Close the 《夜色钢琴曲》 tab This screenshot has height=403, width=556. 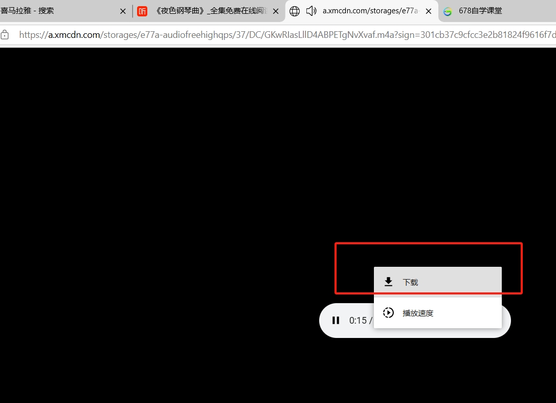click(x=276, y=11)
